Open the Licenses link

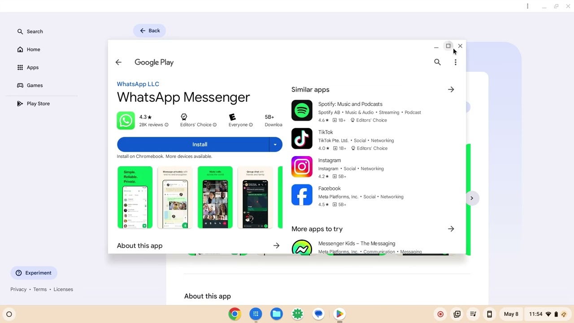pyautogui.click(x=63, y=289)
